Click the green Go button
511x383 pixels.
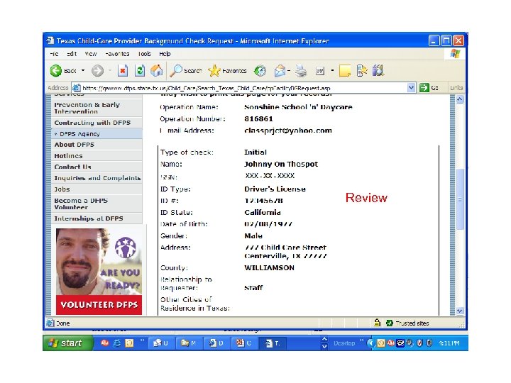[429, 88]
